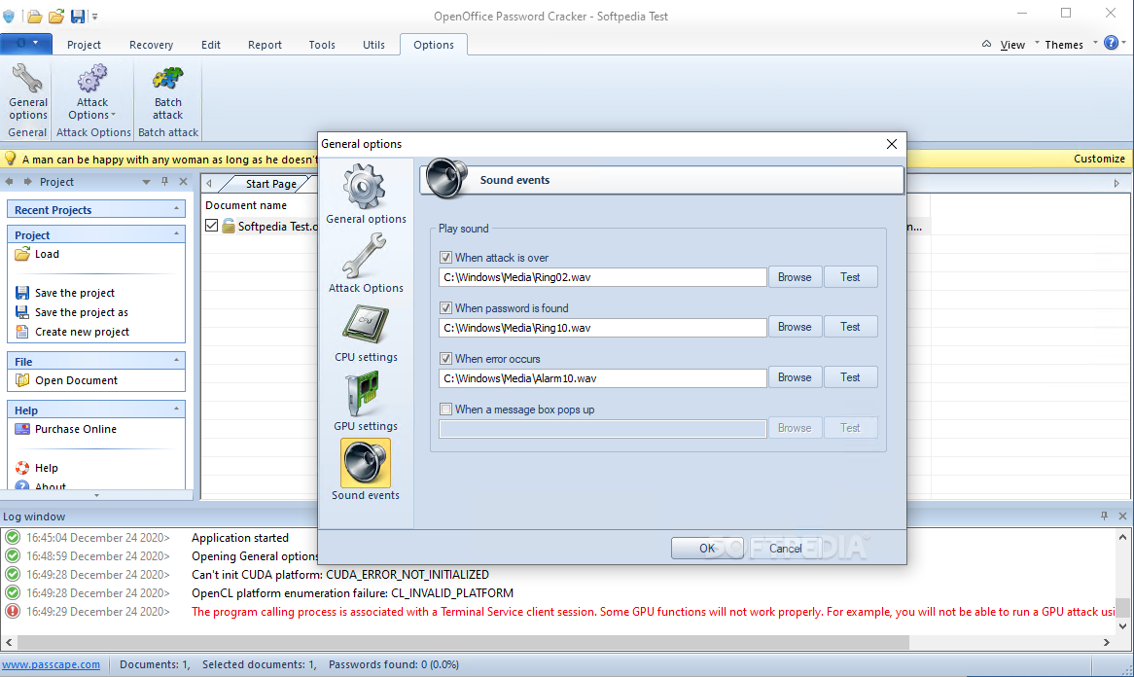
Task: Click the log window horizontal scrollbar
Action: coord(463,642)
